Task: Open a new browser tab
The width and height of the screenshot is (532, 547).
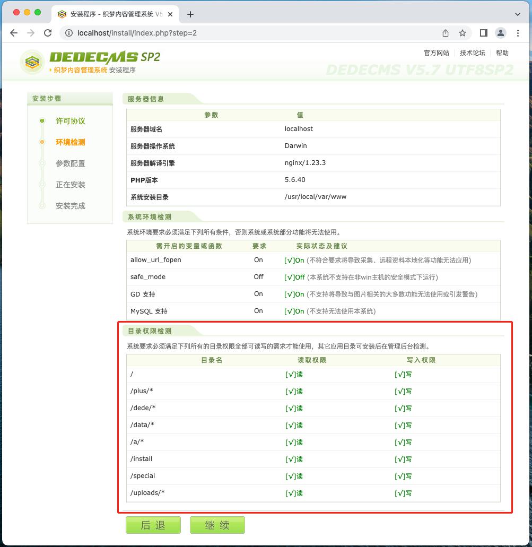Action: (190, 14)
